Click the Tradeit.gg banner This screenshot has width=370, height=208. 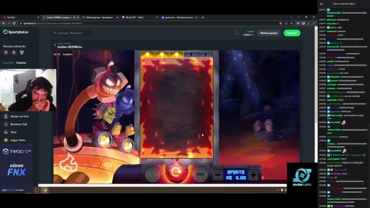tap(16, 151)
